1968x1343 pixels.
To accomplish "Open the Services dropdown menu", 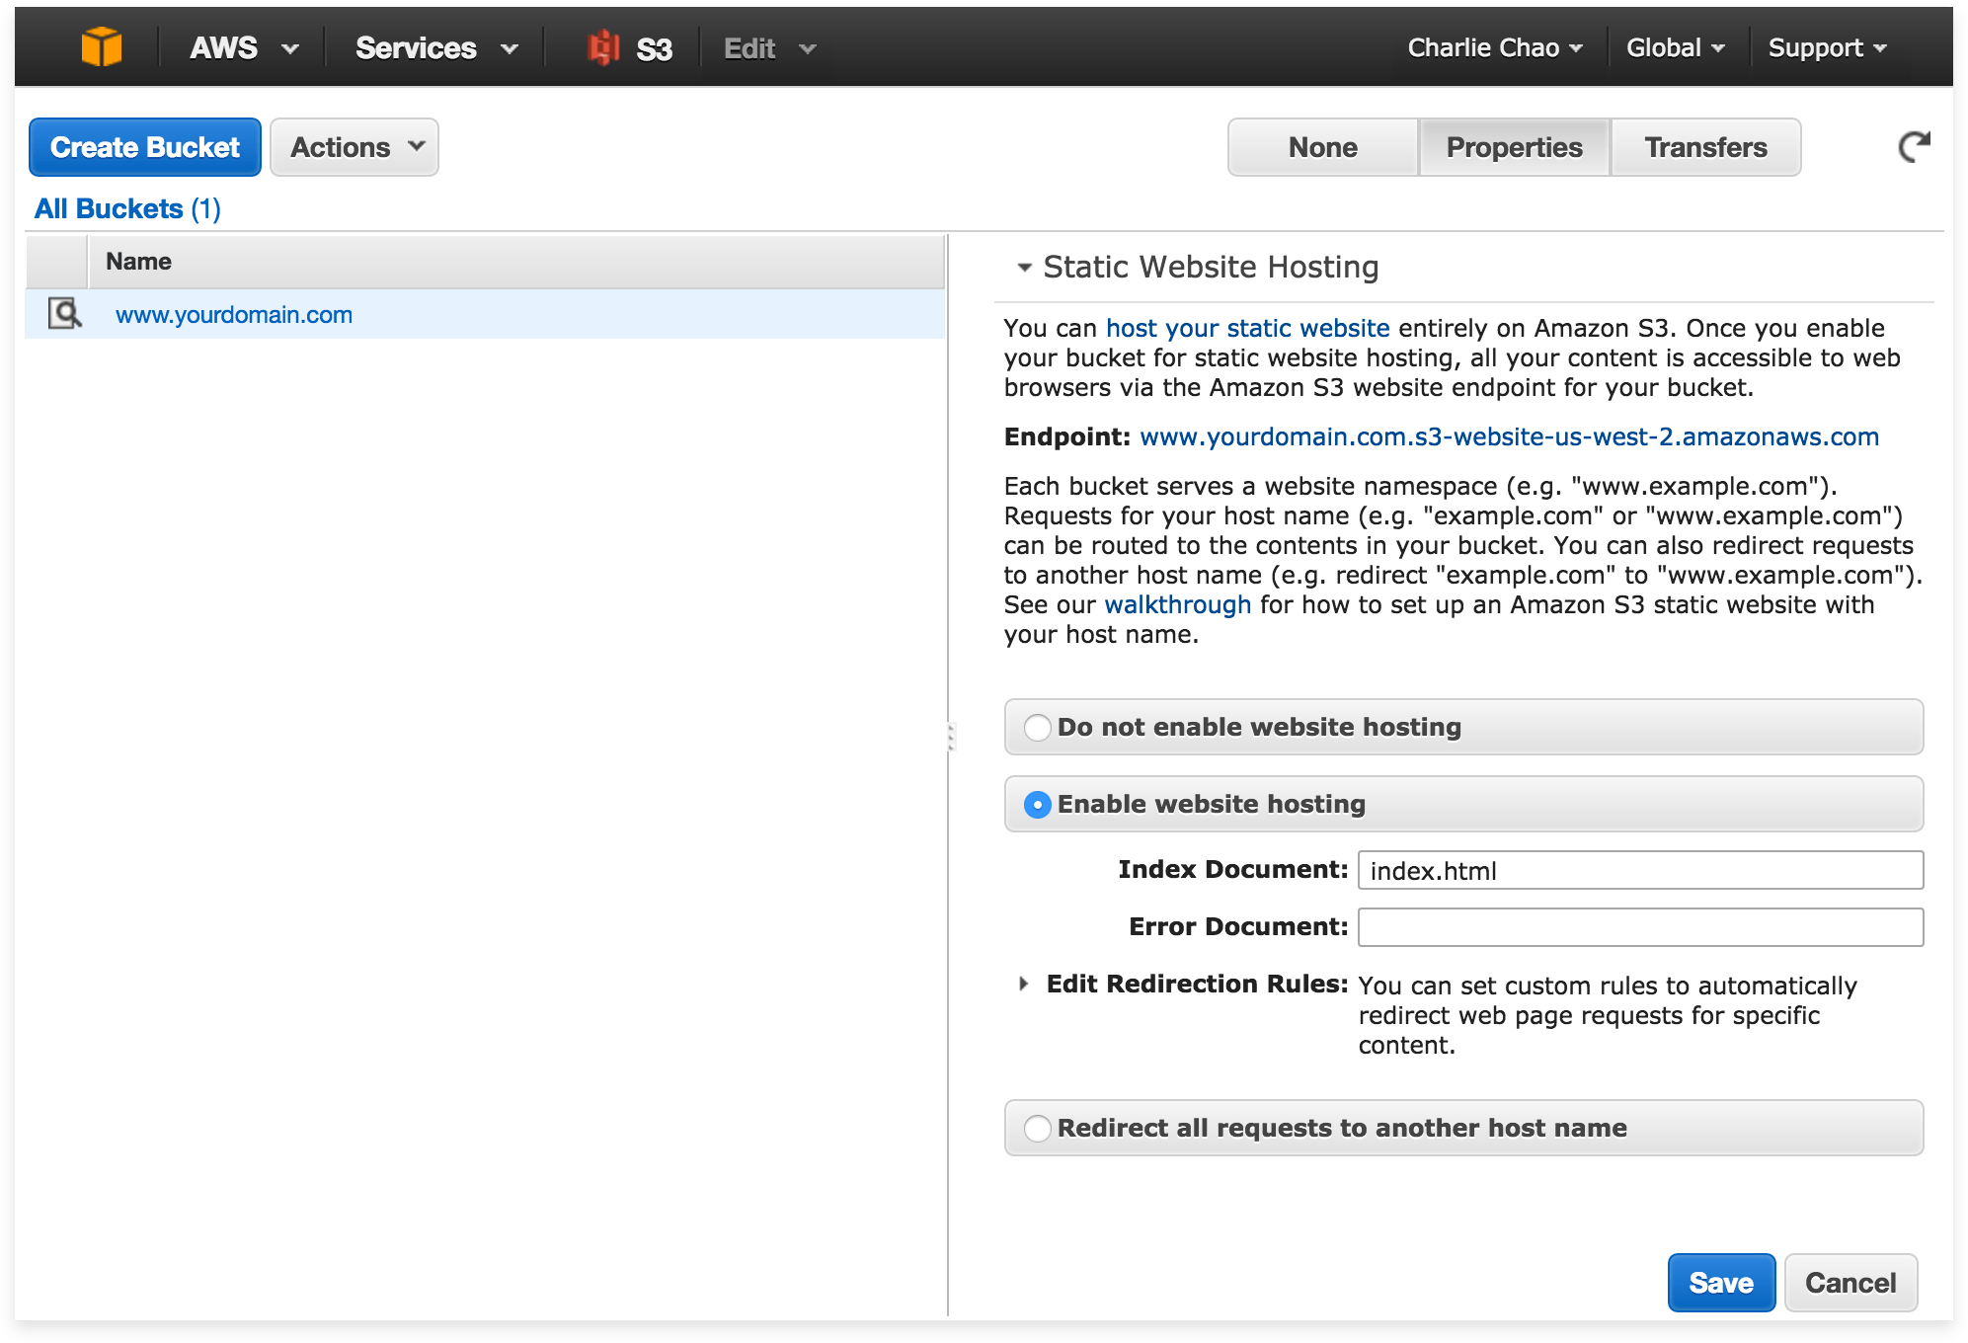I will click(435, 48).
